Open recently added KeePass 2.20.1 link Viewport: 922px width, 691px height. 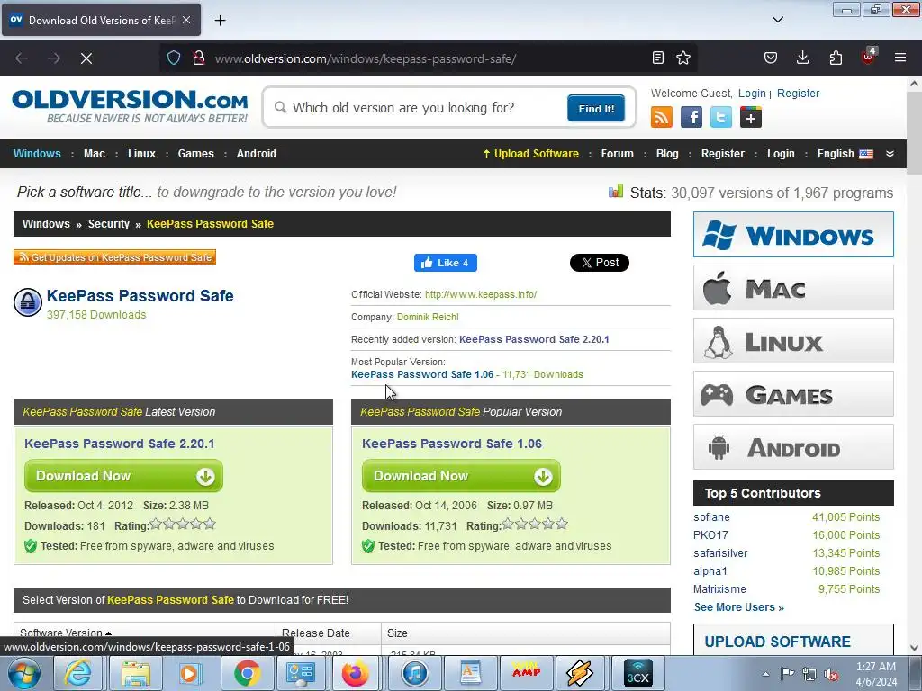[x=534, y=339]
